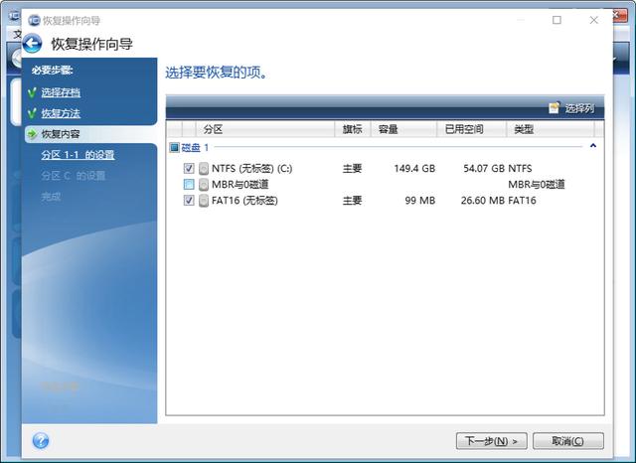This screenshot has height=463, width=636.
Task: Select row text FAT16 (无标签)
Action: click(244, 201)
